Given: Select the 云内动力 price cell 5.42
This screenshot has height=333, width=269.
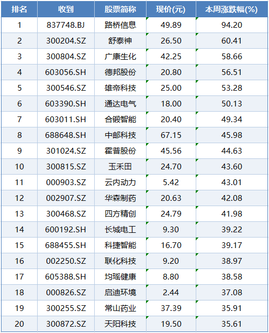Looking at the screenshot, I should click(x=171, y=182).
